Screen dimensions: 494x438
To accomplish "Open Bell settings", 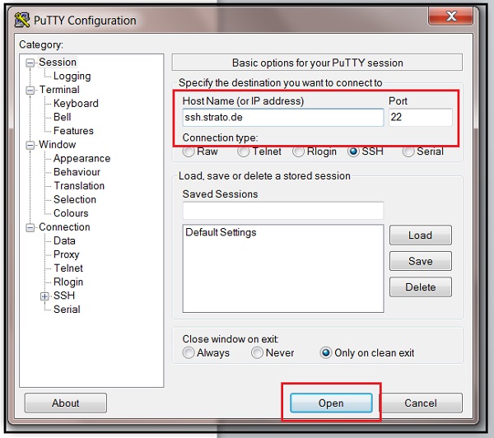I will [x=63, y=117].
